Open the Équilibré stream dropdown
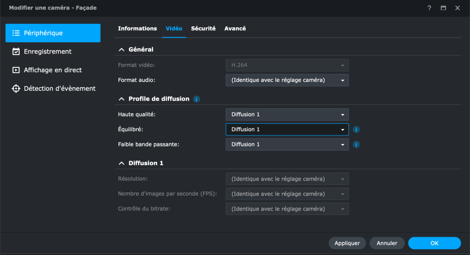Viewport: 470px width, 255px height. click(x=287, y=129)
